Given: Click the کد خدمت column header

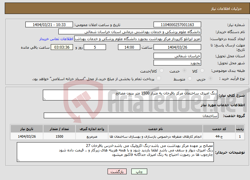Looking at the screenshot, I should click(219, 129).
